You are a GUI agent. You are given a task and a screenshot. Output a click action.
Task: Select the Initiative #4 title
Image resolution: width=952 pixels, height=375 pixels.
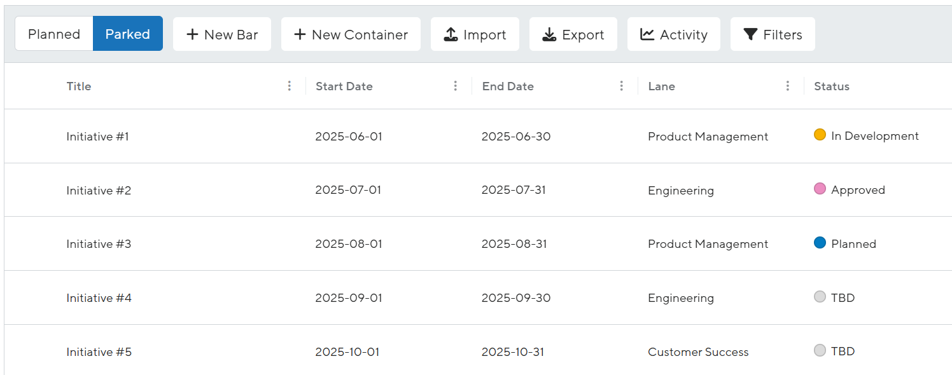99,298
